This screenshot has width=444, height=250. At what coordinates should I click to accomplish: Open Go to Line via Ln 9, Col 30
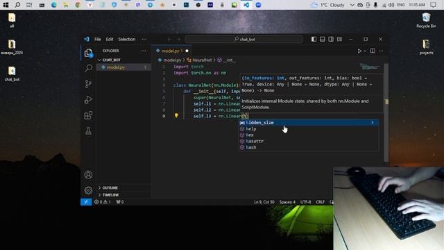(264, 202)
